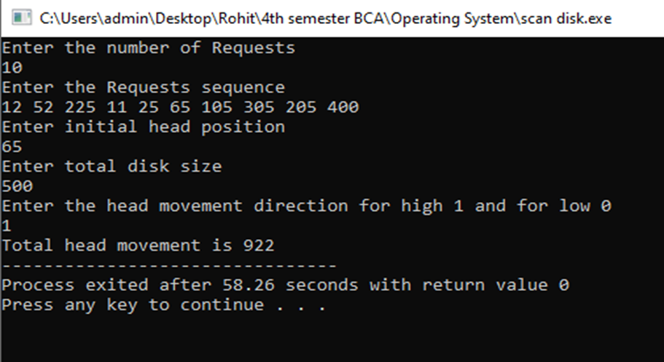The image size is (664, 362).
Task: Click the 'Press any key to continue' line
Action: (x=164, y=305)
